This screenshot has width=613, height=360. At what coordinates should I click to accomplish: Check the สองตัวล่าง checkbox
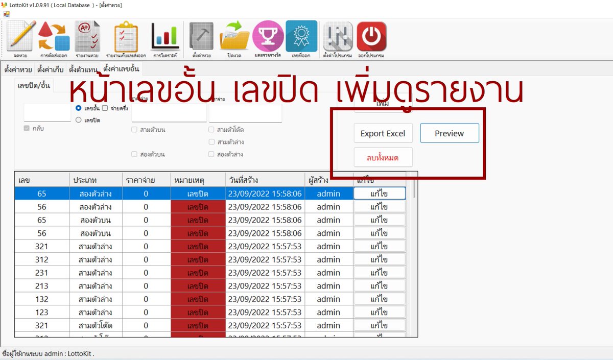[211, 154]
